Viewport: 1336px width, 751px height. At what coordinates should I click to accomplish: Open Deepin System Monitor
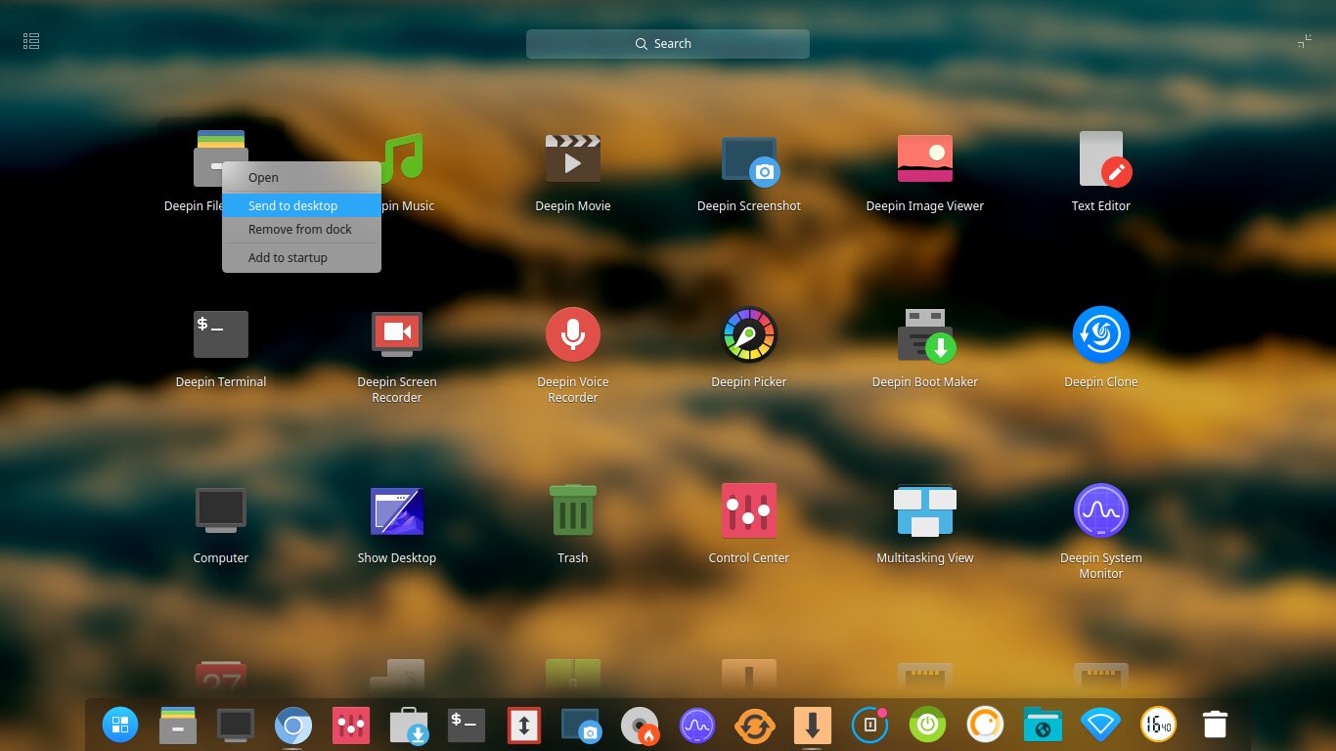click(1100, 509)
